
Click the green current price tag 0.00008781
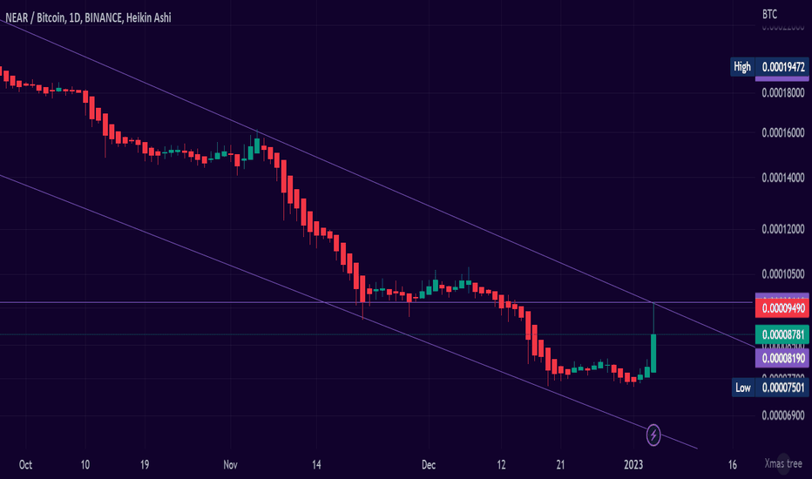pyautogui.click(x=782, y=334)
